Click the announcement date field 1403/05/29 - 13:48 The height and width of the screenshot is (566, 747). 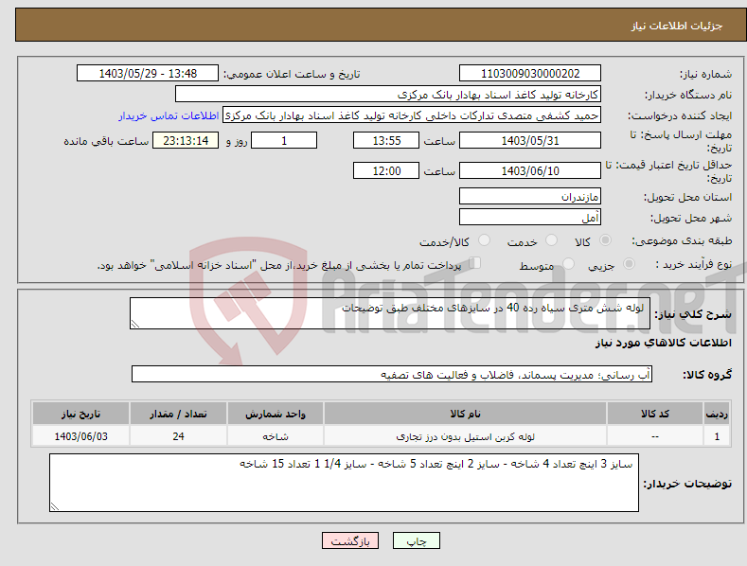pos(148,74)
